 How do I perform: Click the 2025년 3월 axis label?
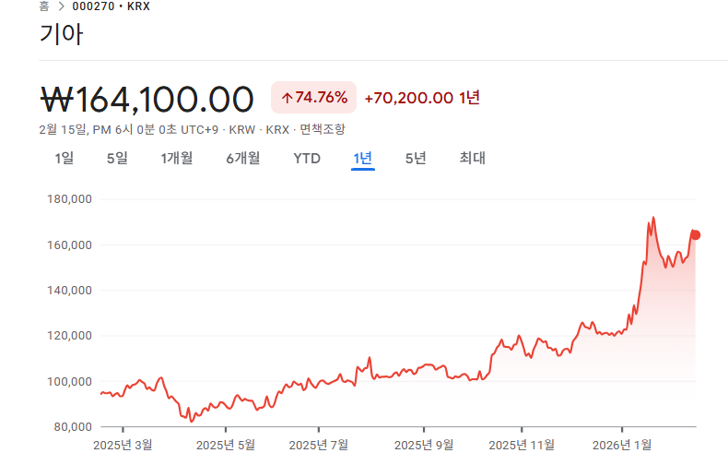(123, 445)
